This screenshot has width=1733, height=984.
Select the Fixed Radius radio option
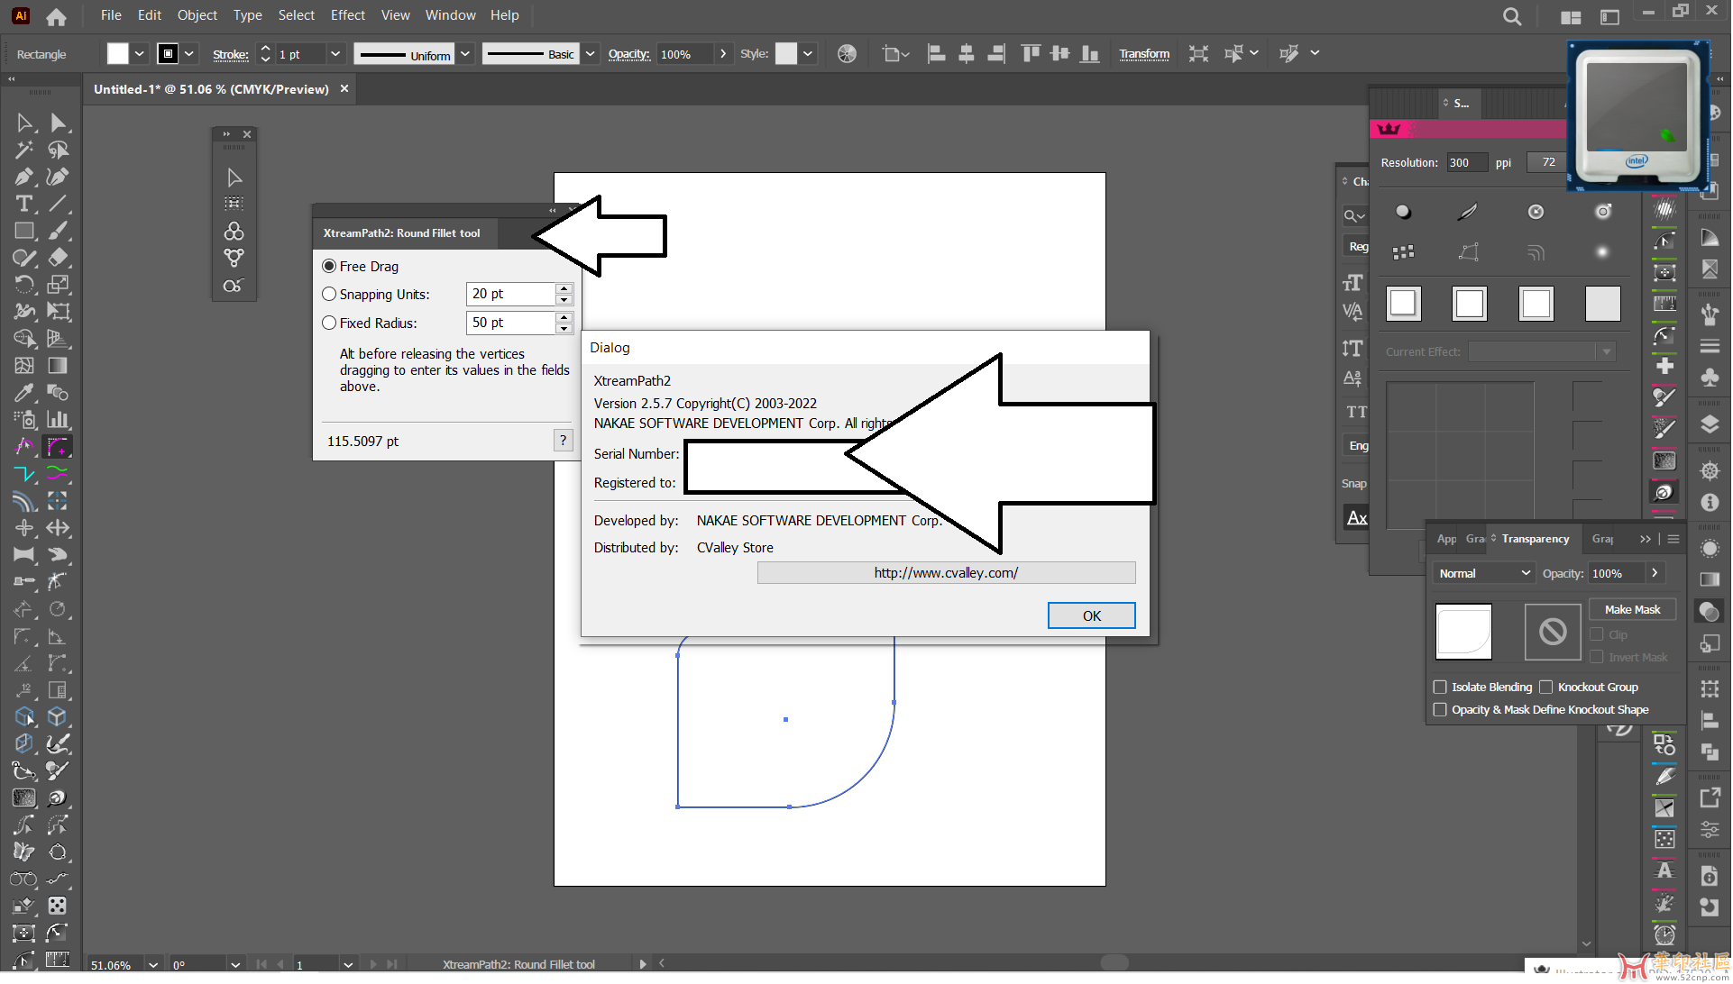329,323
